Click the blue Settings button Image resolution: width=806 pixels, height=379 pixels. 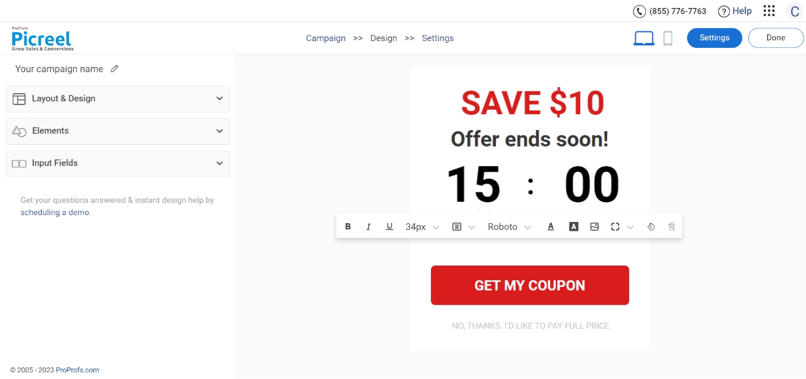click(714, 38)
